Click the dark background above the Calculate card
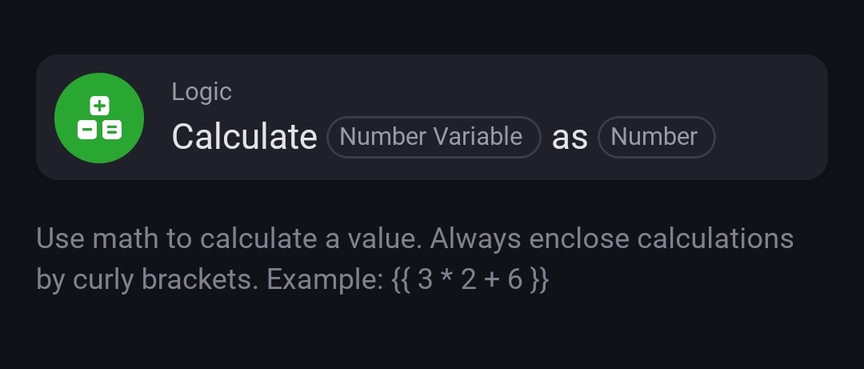The width and height of the screenshot is (864, 369). click(x=432, y=26)
